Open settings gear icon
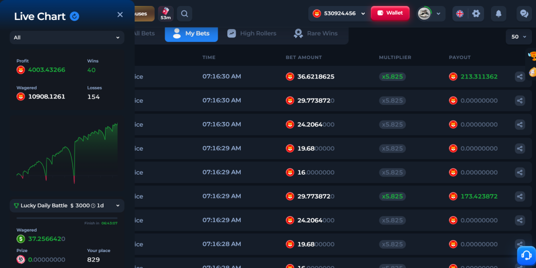Viewport: 536px width, 268px height. tap(476, 13)
